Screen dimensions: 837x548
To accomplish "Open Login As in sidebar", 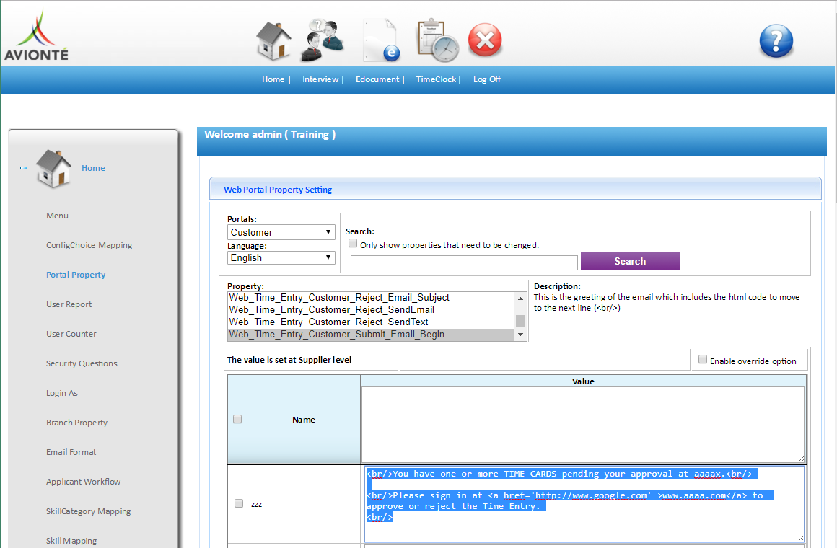I will coord(62,393).
